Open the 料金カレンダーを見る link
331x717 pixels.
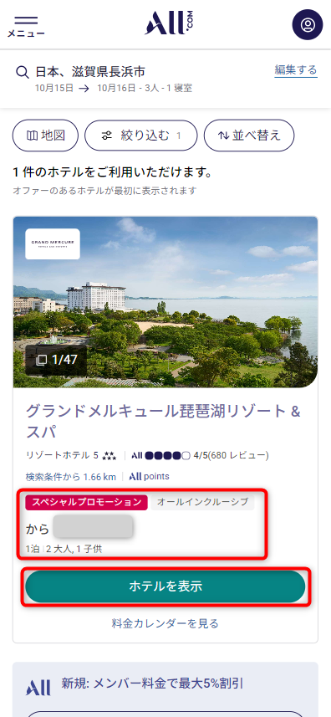point(165,623)
